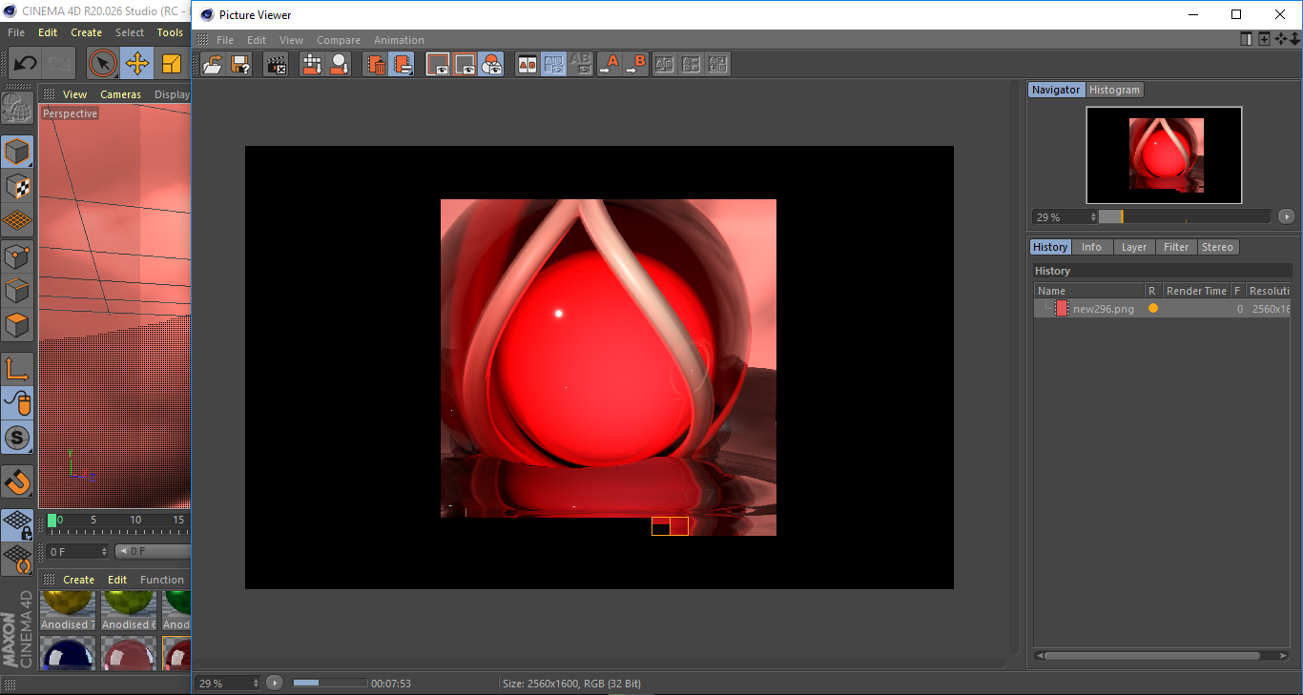Click timeline marker at frame 0
1303x695 pixels.
[x=52, y=520]
